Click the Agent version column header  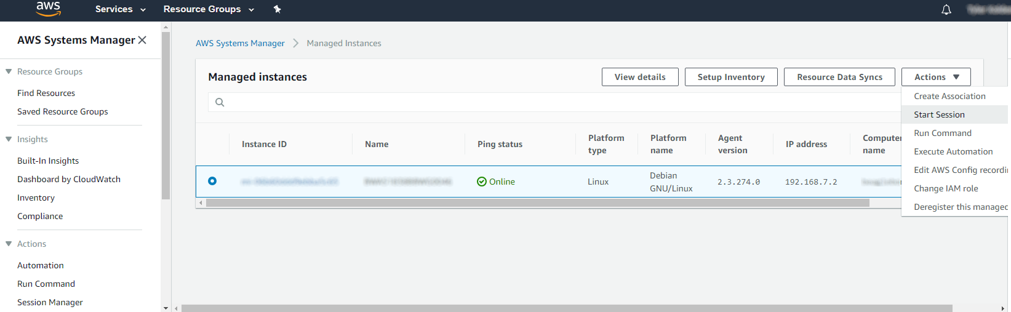[x=733, y=144]
